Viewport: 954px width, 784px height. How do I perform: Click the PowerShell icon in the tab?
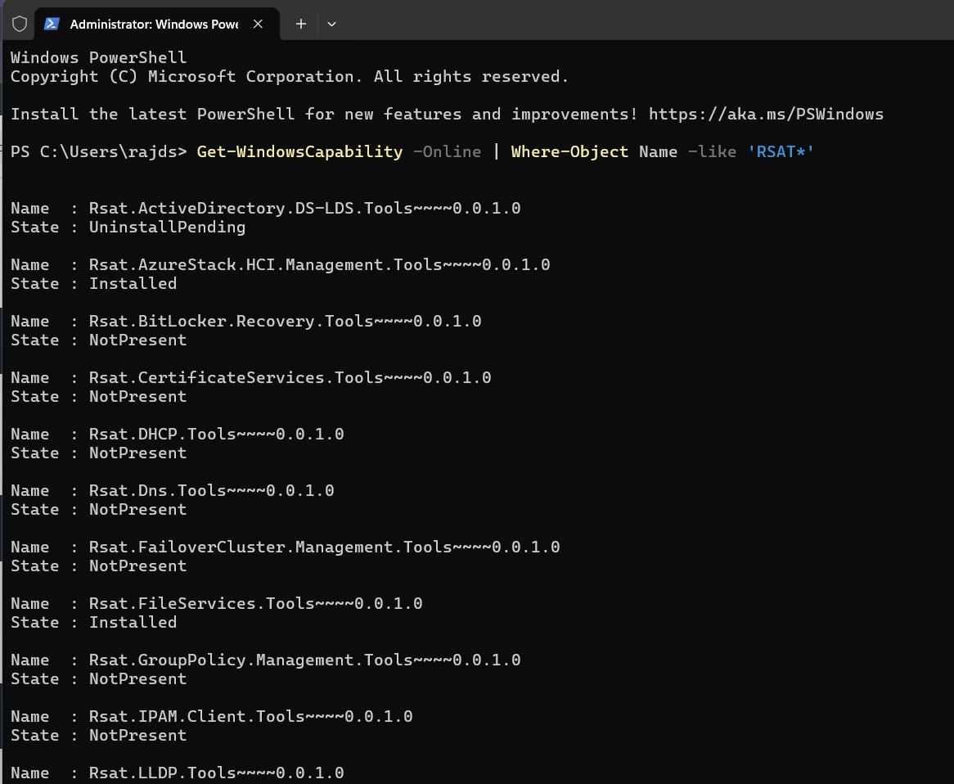[51, 24]
